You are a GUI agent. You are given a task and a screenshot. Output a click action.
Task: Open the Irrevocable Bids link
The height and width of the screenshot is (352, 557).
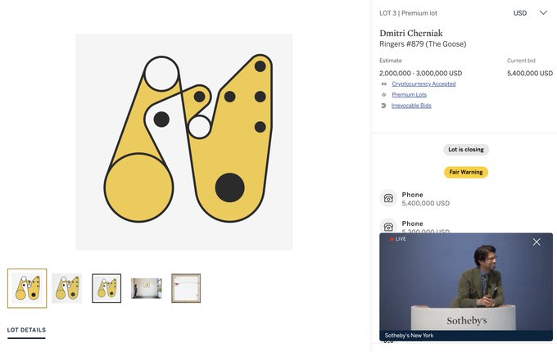pyautogui.click(x=411, y=106)
